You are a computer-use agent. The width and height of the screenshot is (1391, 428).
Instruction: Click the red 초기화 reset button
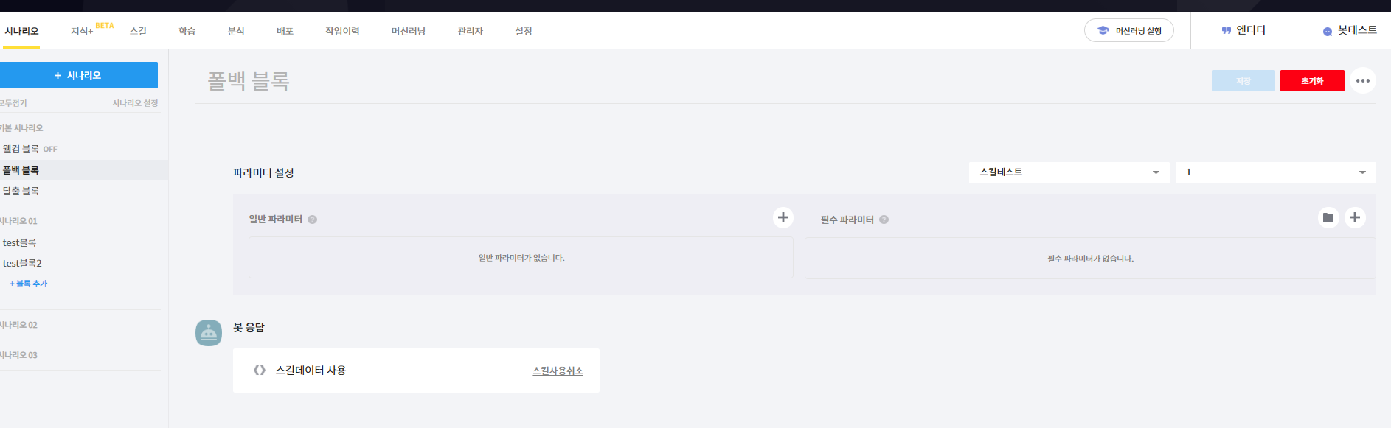(1312, 81)
